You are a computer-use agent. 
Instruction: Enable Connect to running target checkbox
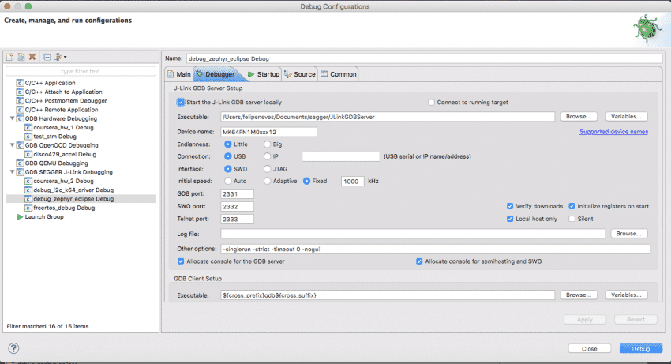(x=431, y=103)
